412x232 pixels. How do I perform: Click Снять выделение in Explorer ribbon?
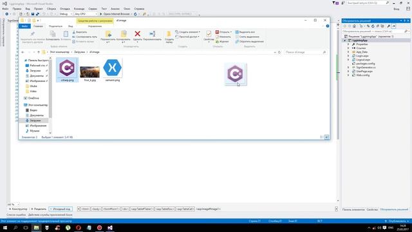pos(247,37)
